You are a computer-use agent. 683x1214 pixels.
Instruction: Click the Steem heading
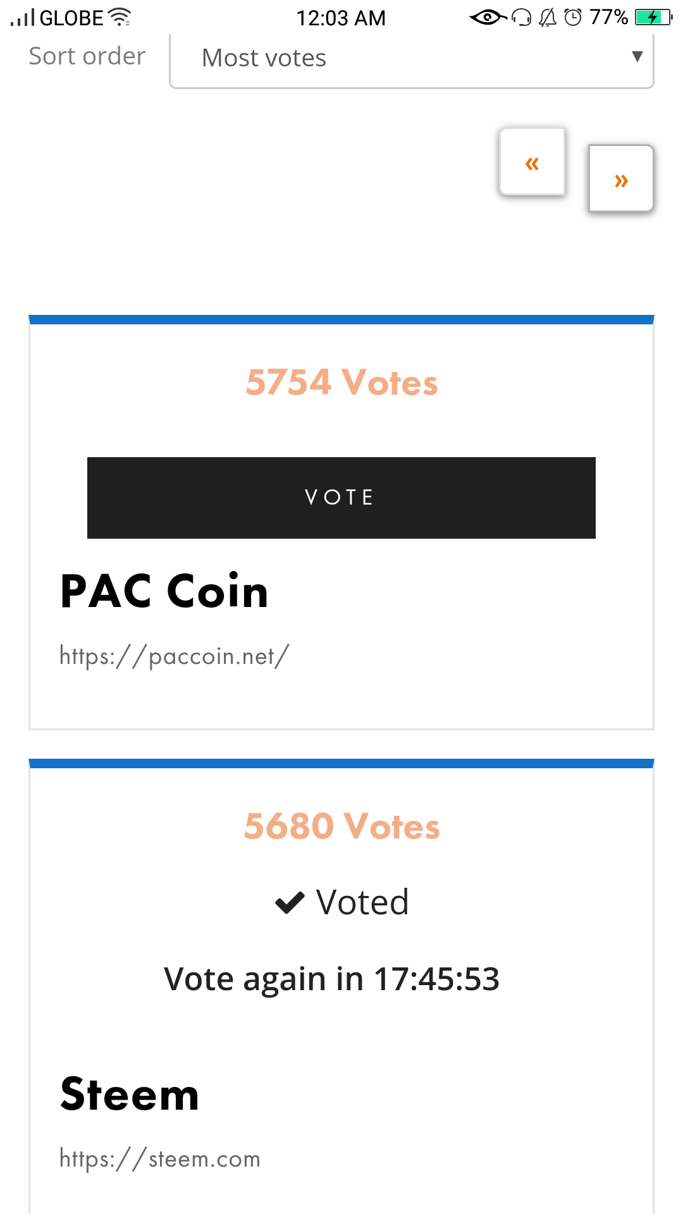pos(130,1094)
